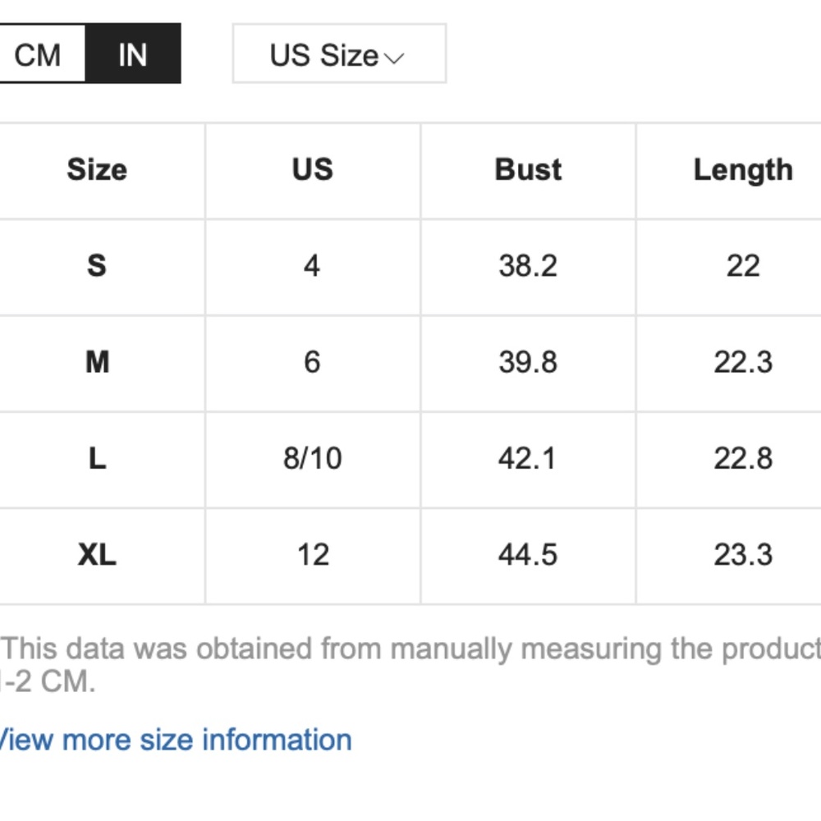Click the Bust column header
Viewport: 821px width, 821px height.
(528, 170)
